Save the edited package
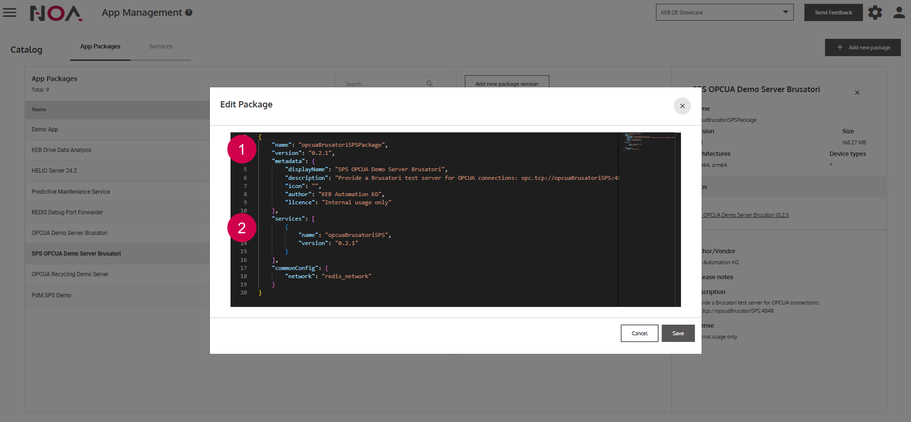Screen dimensions: 911x422 click(x=678, y=333)
